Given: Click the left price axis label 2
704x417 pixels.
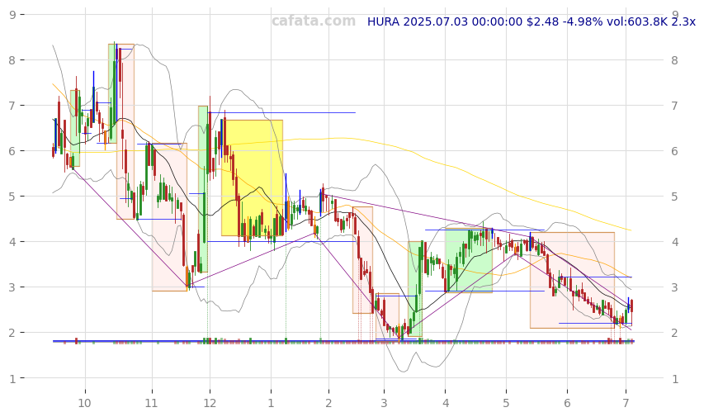Looking at the screenshot, I should coord(12,333).
